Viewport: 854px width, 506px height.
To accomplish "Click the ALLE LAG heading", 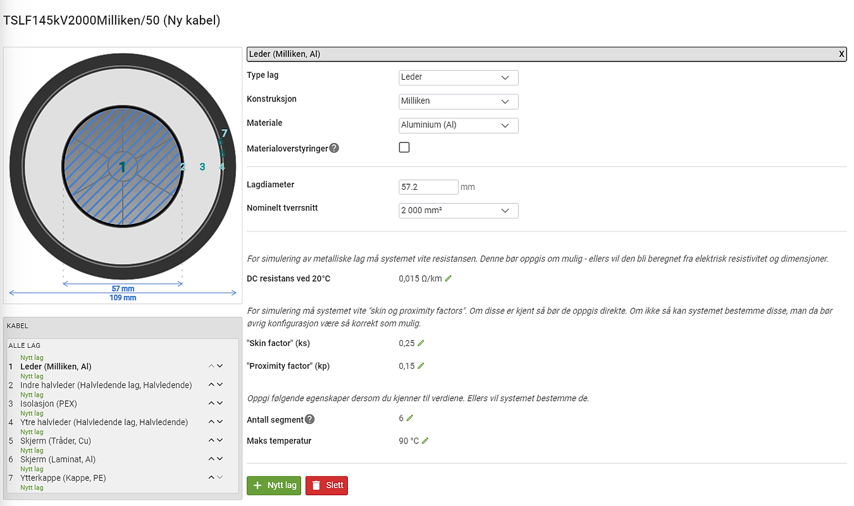I will tap(24, 345).
